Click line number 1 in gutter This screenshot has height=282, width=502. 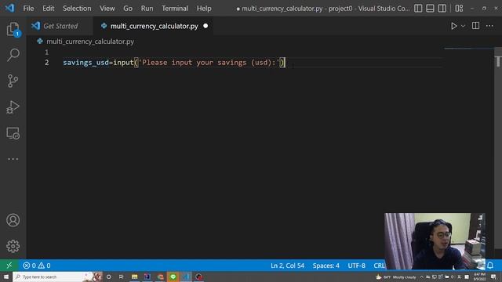tap(47, 52)
